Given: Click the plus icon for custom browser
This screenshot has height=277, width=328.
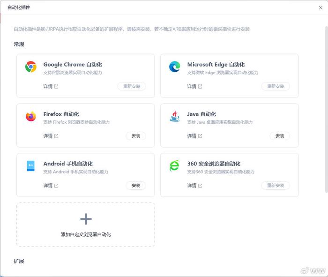Looking at the screenshot, I should [x=86, y=219].
